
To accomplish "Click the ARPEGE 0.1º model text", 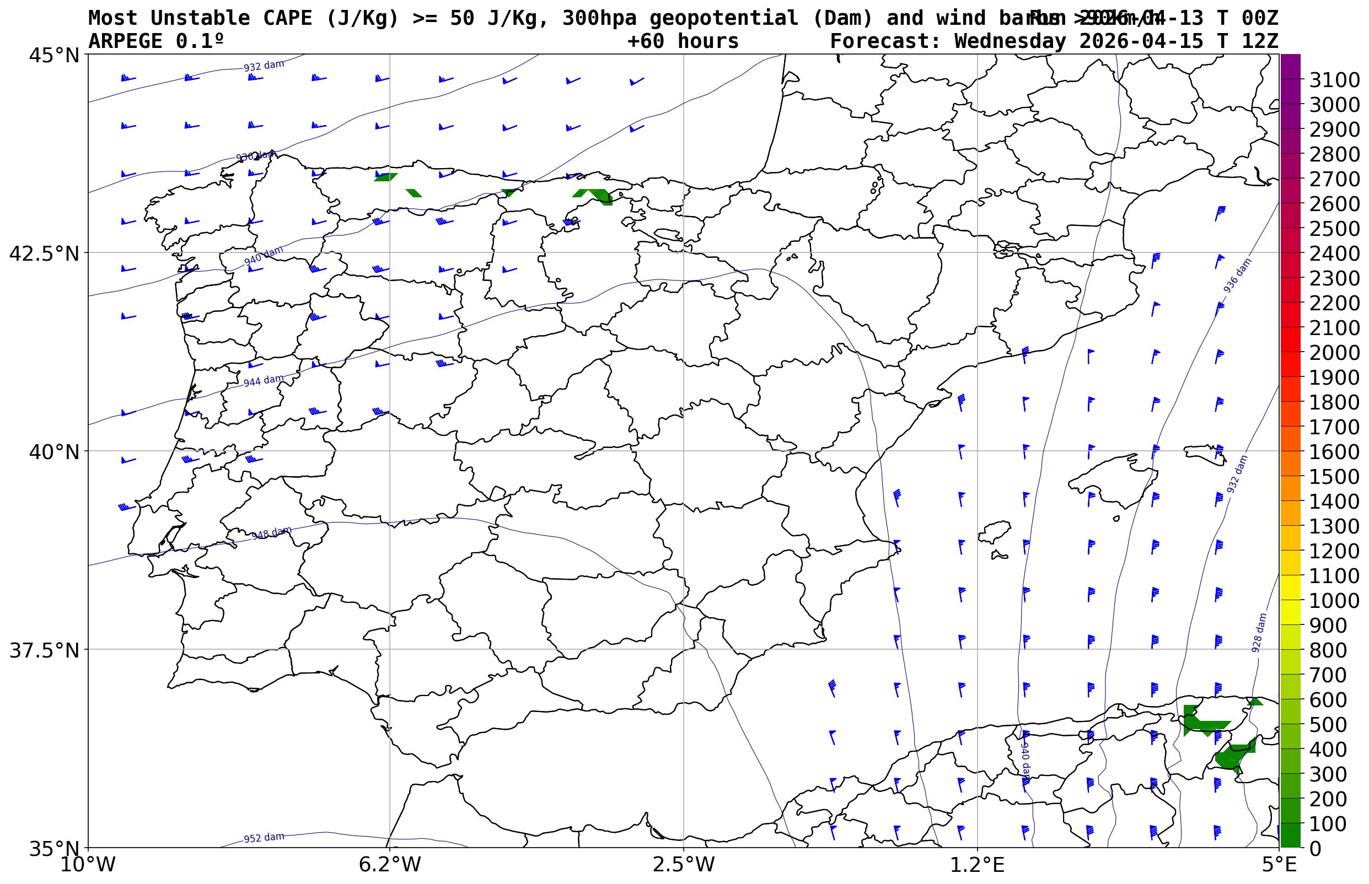I will 155,41.
